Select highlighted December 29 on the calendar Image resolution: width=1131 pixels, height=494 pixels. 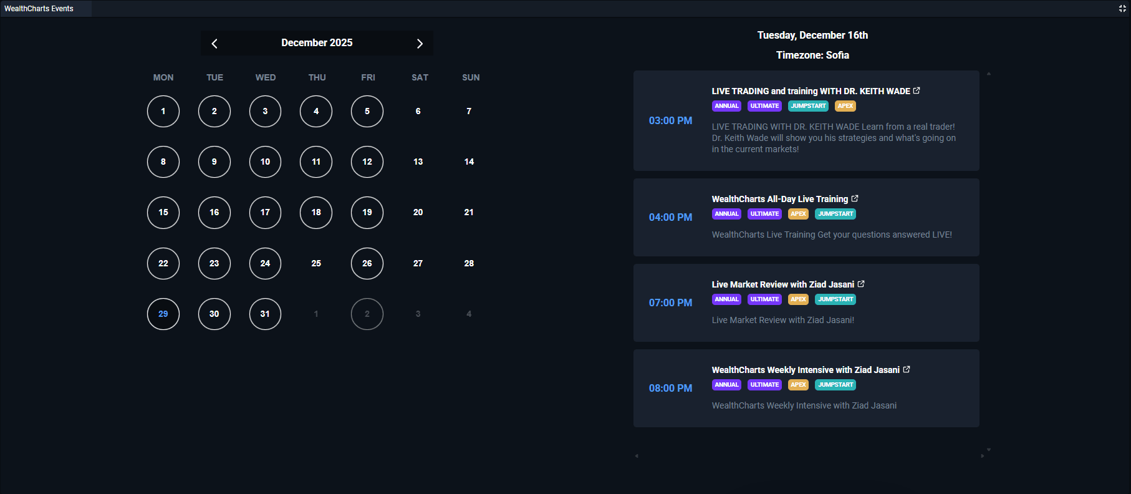[163, 314]
